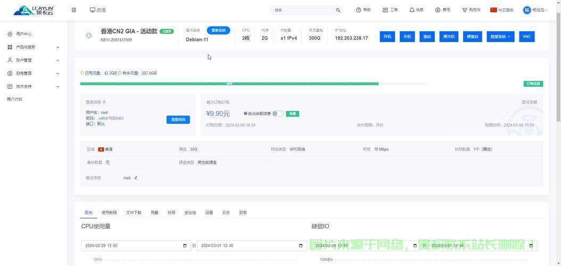Click the search input field
The image size is (561, 266).
pos(303,10)
